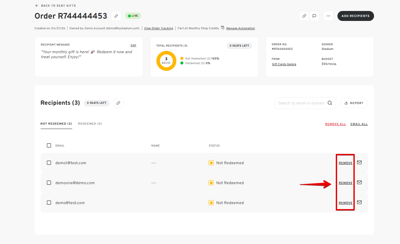400x244 pixels.
Task: Click the Name column header
Action: 155,146
